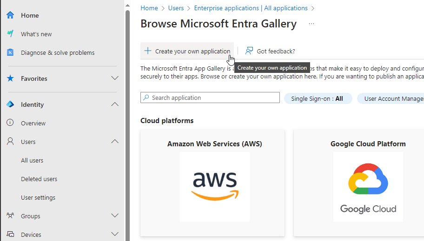Collapse the Identity section chevron
This screenshot has width=424, height=241.
(115, 104)
